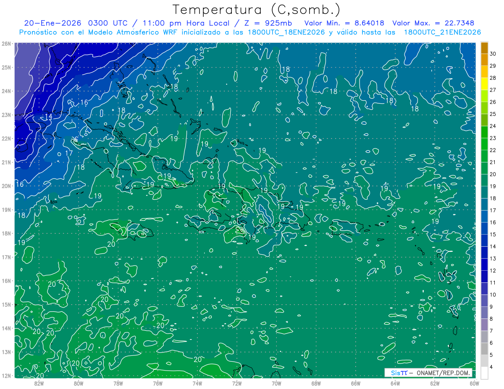Click the legend value label "21"
Screen dimensions: 504x389
(x=493, y=162)
